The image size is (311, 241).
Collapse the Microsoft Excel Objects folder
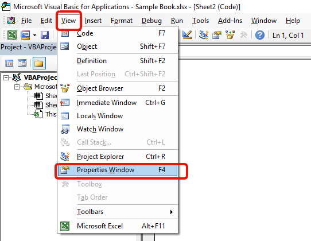[x=17, y=87]
